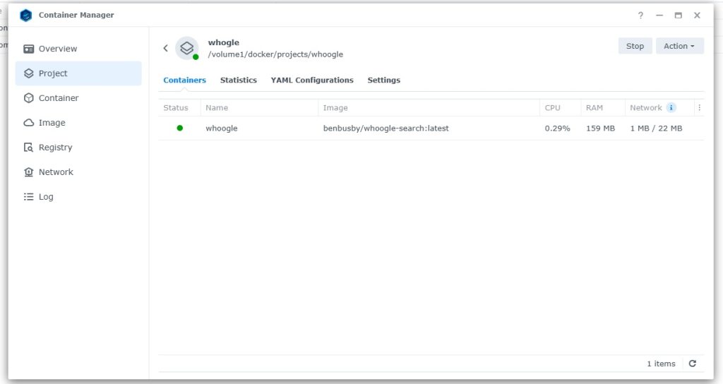Click the 0.29% CPU value
The width and height of the screenshot is (723, 384).
(557, 128)
